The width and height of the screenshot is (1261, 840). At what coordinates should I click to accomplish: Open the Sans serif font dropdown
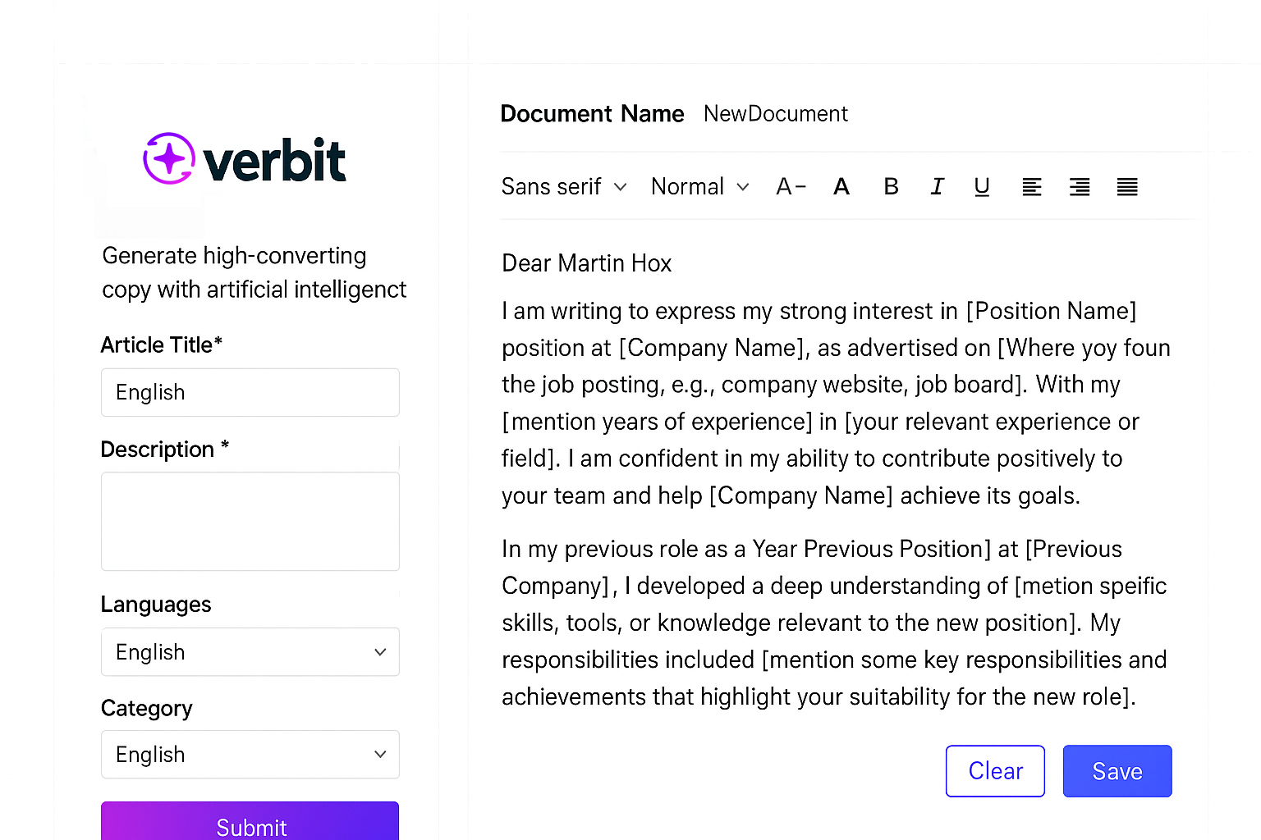pos(564,187)
